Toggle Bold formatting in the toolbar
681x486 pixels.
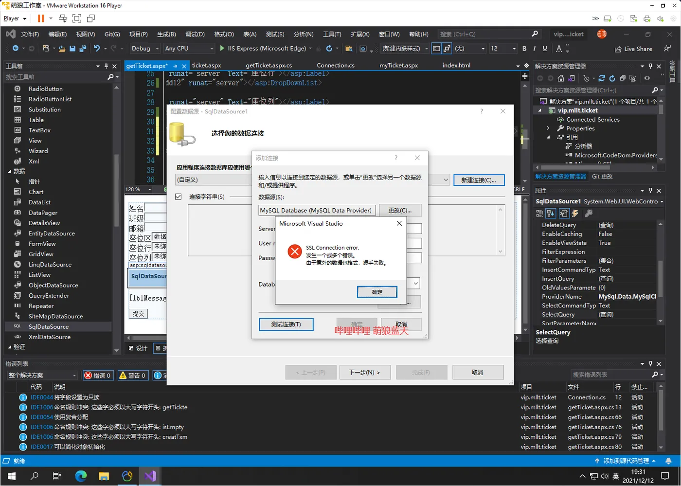click(524, 48)
